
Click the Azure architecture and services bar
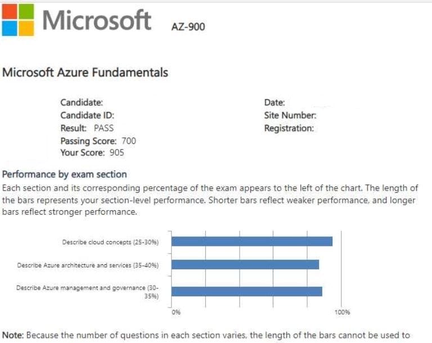pyautogui.click(x=245, y=264)
